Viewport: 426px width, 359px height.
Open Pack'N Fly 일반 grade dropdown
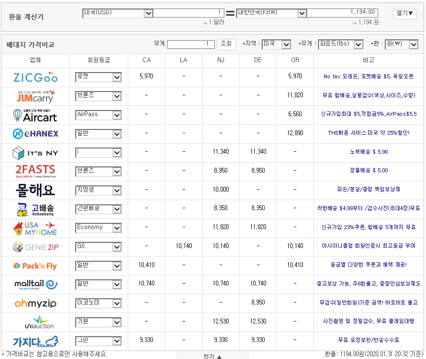pyautogui.click(x=98, y=266)
